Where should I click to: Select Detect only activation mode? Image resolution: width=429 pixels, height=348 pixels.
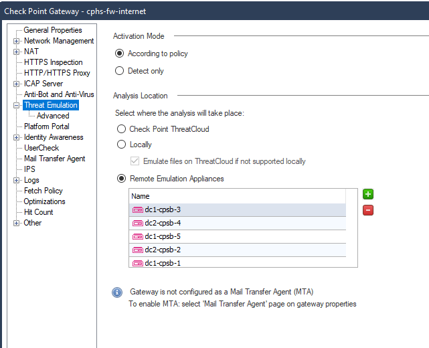click(120, 71)
